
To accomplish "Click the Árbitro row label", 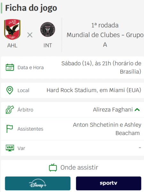I will pyautogui.click(x=25, y=110).
